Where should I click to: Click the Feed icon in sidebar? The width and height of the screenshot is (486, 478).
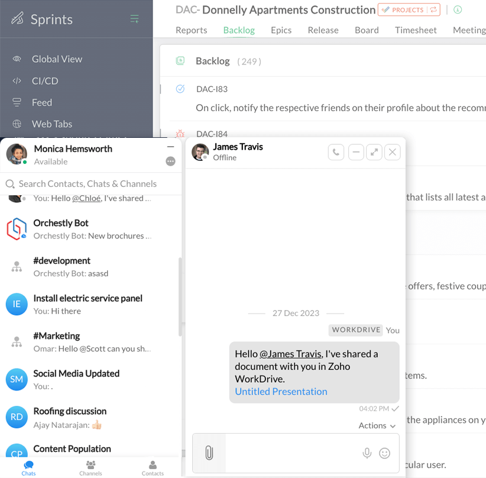(17, 102)
